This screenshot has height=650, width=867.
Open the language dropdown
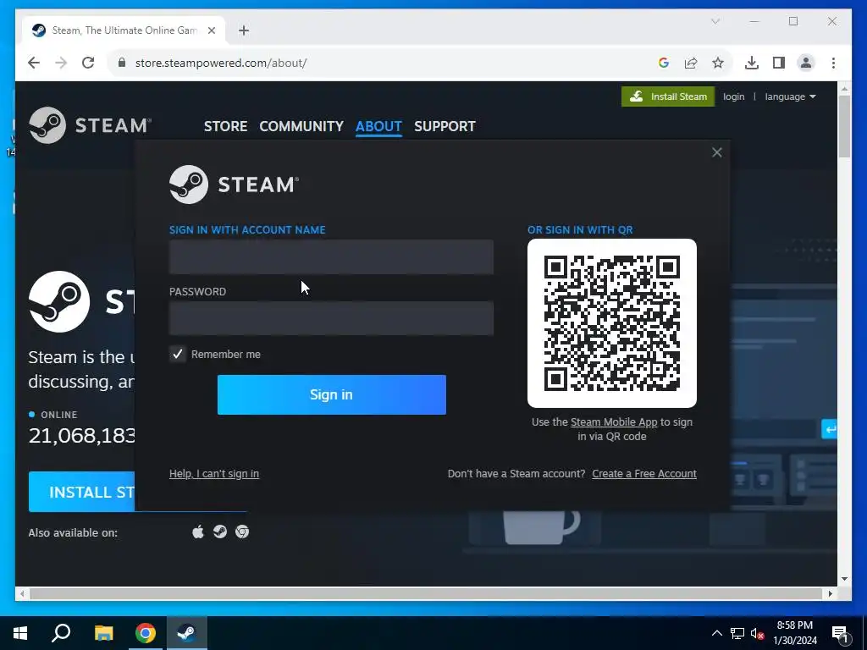(790, 96)
